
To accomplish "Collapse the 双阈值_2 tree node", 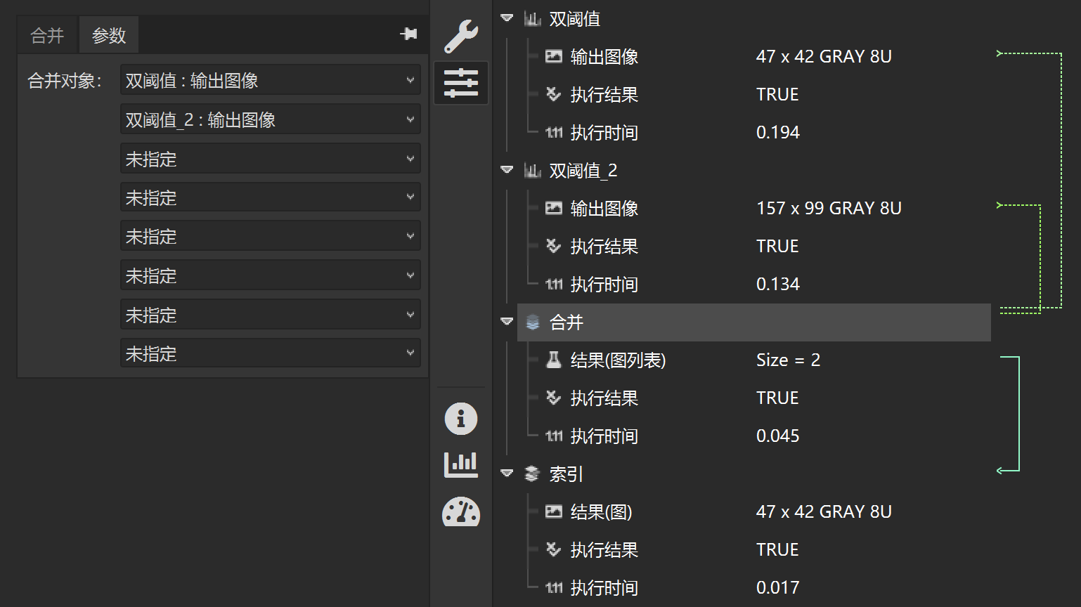I will [507, 170].
